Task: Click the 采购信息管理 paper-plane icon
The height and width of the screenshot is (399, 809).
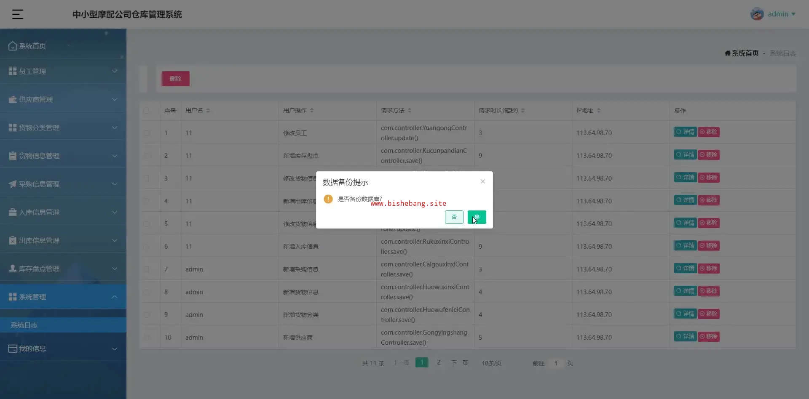Action: [13, 184]
